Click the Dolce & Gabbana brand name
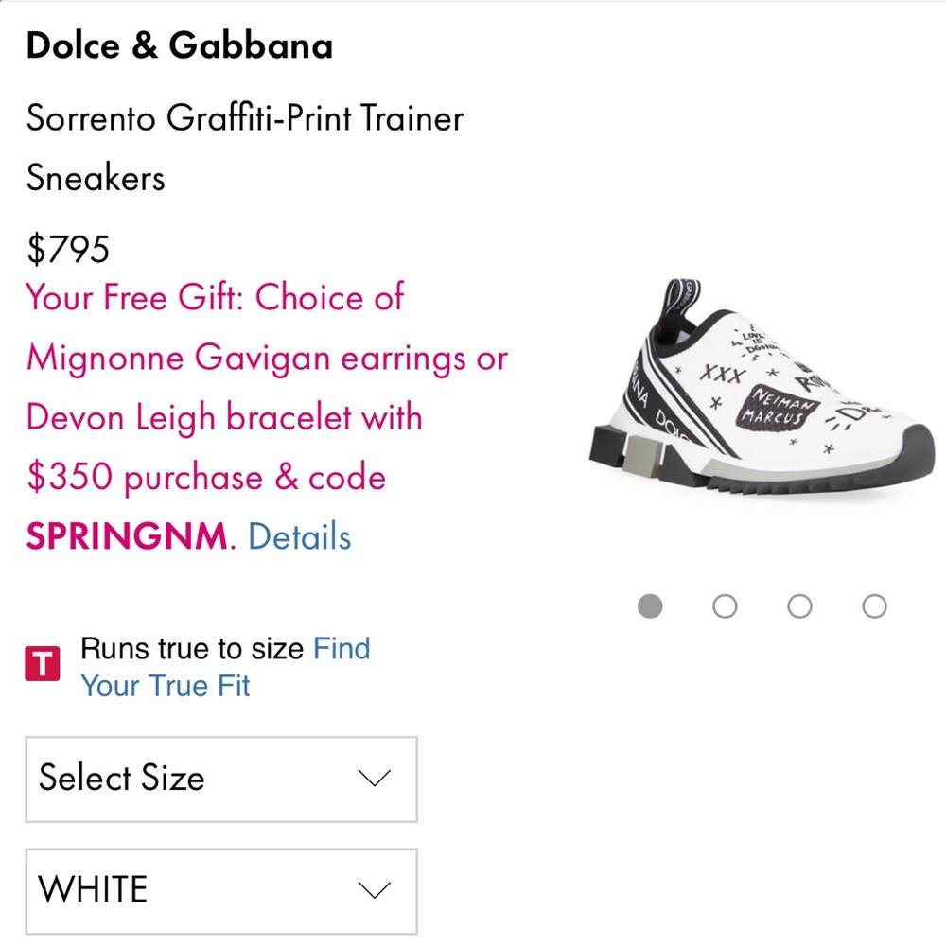Image resolution: width=946 pixels, height=946 pixels. 179,45
